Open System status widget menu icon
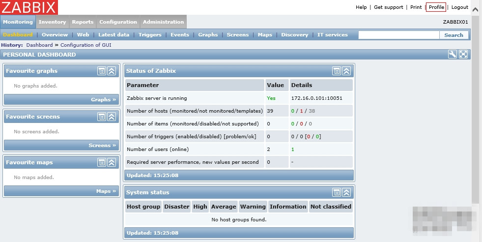The height and width of the screenshot is (242, 482). (x=337, y=192)
